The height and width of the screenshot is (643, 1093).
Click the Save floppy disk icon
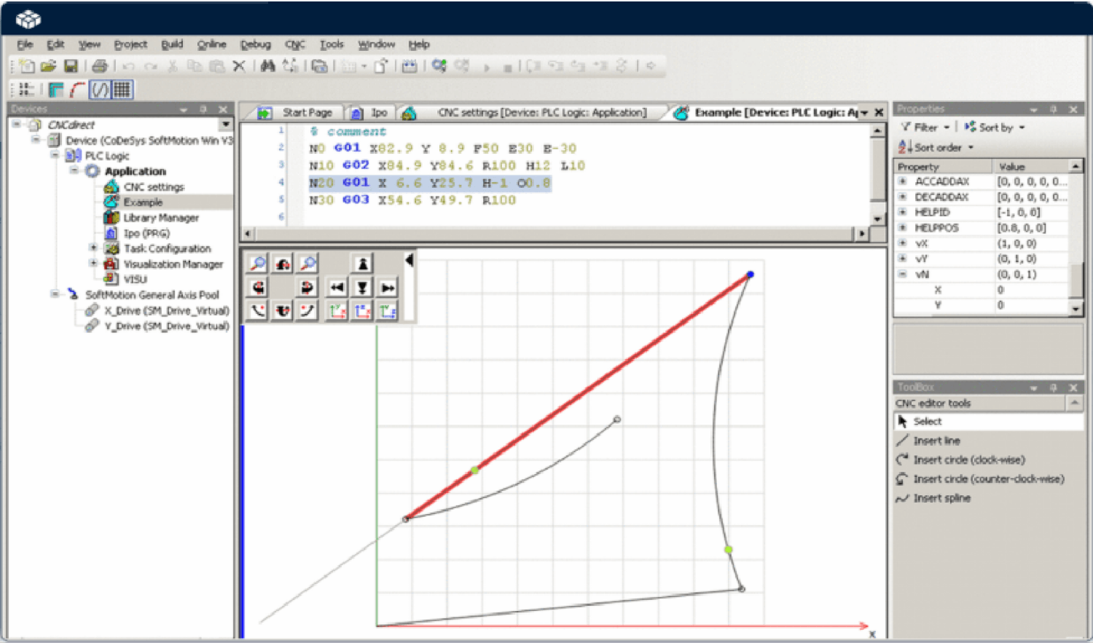pyautogui.click(x=71, y=66)
